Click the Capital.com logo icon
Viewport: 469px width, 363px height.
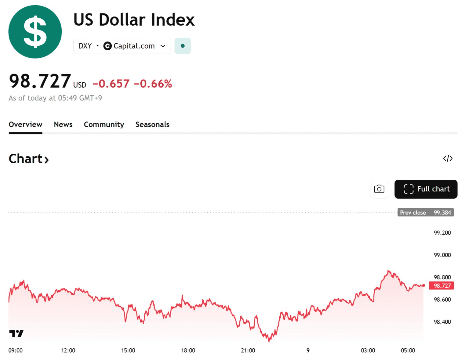[107, 46]
